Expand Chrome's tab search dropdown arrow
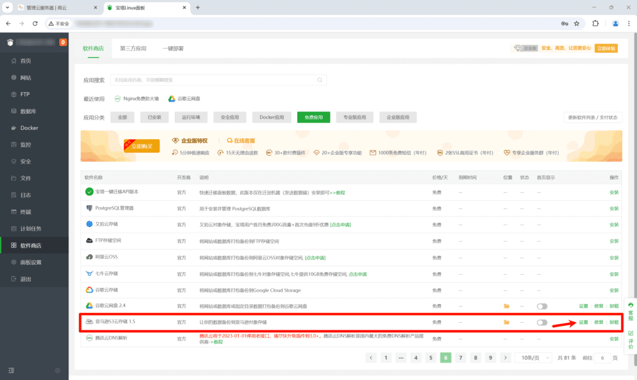This screenshot has width=637, height=380. pyautogui.click(x=7, y=7)
